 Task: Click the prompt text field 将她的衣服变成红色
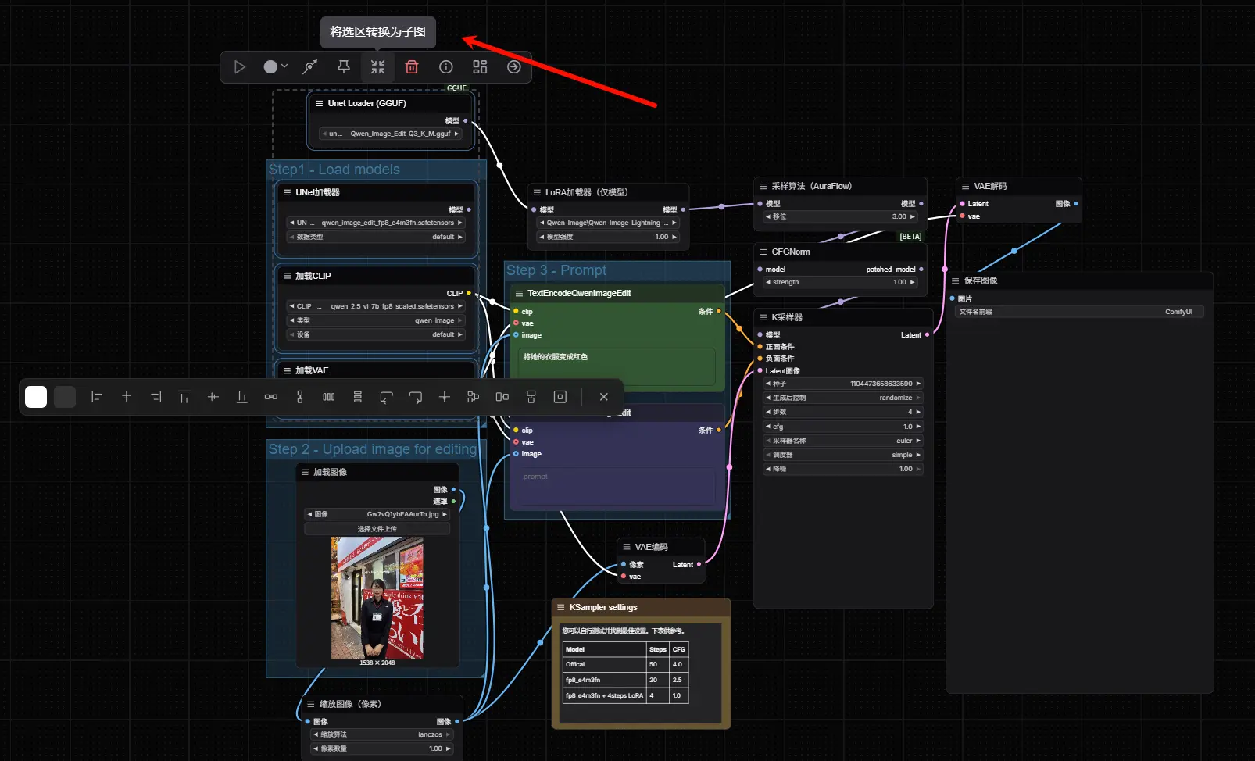coord(617,366)
